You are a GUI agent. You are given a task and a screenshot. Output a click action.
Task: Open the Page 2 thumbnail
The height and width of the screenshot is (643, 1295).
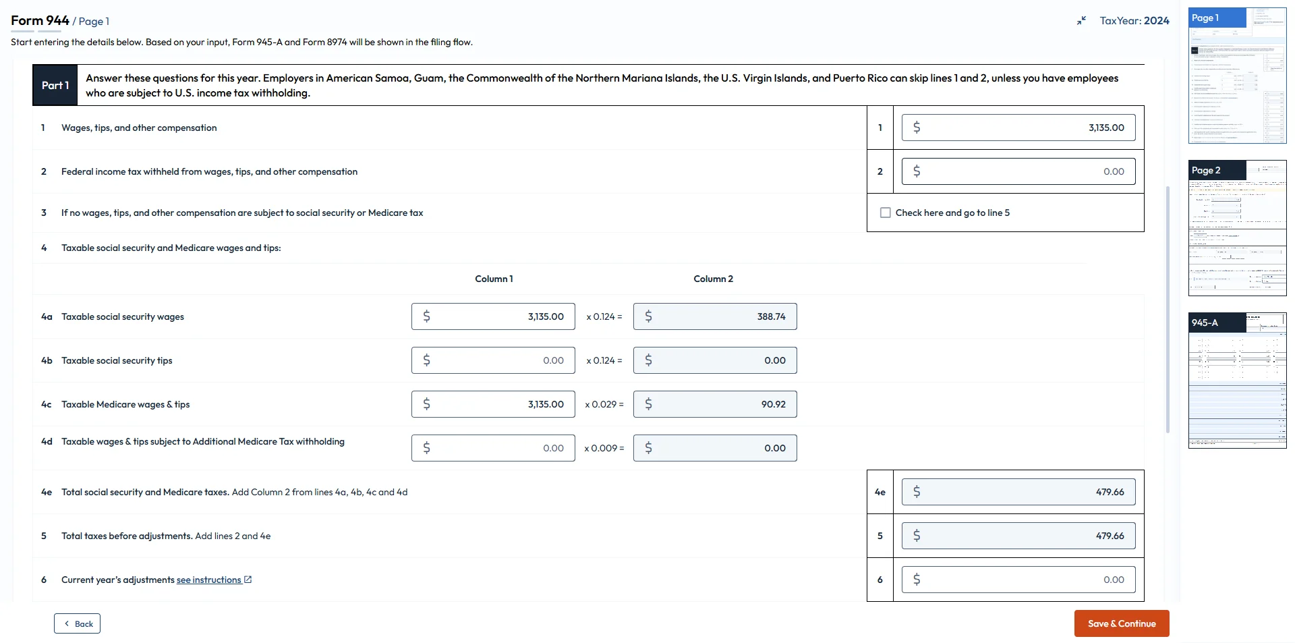[x=1237, y=228]
